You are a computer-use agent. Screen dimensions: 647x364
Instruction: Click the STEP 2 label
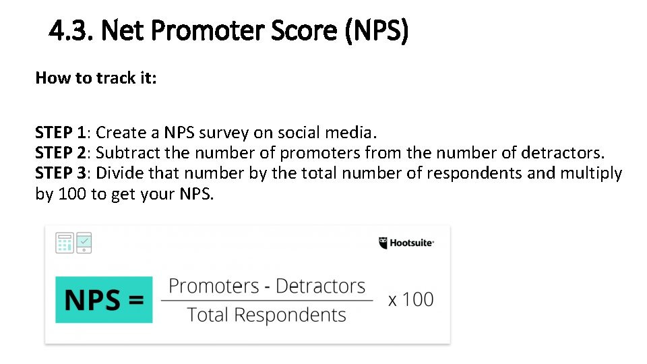coord(61,152)
